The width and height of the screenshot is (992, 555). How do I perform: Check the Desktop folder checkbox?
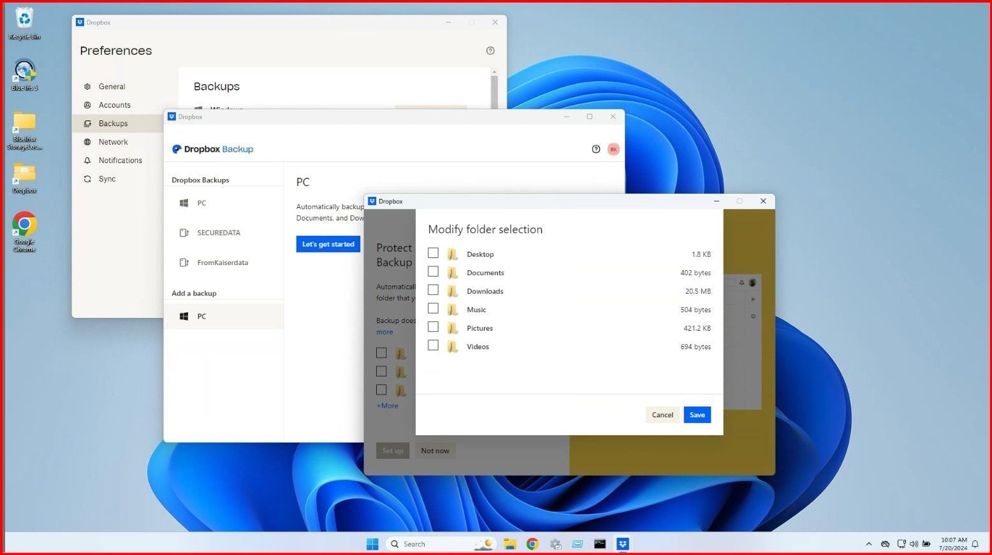pyautogui.click(x=434, y=253)
